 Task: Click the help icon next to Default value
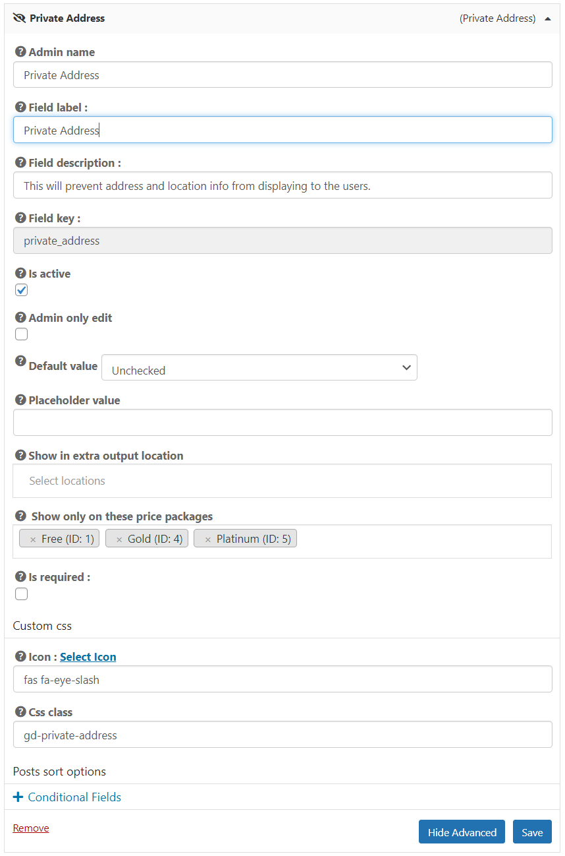(x=20, y=361)
